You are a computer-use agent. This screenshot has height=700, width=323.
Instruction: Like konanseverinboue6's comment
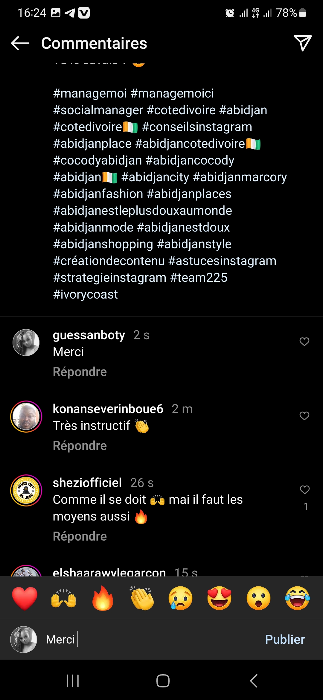(304, 416)
